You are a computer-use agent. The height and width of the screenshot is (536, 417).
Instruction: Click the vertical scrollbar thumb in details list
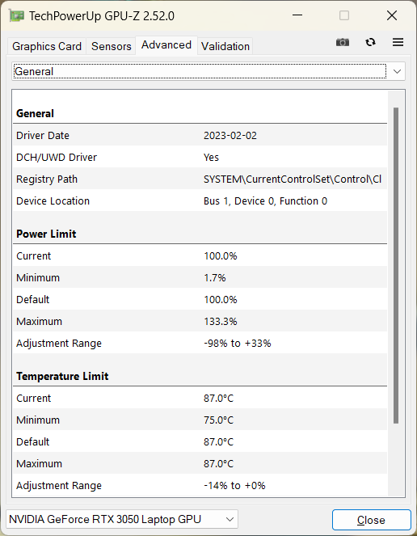point(396,265)
